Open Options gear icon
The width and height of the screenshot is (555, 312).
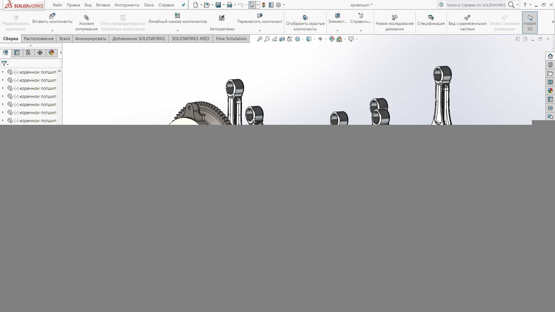pyautogui.click(x=278, y=5)
